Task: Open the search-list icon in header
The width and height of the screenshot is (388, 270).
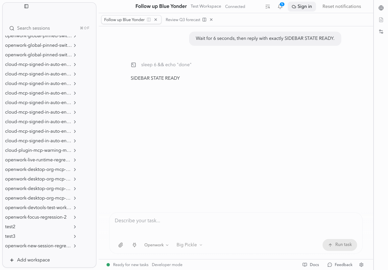Action: 268,7
